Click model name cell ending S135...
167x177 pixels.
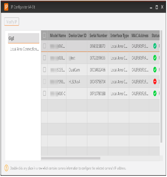coord(57,70)
